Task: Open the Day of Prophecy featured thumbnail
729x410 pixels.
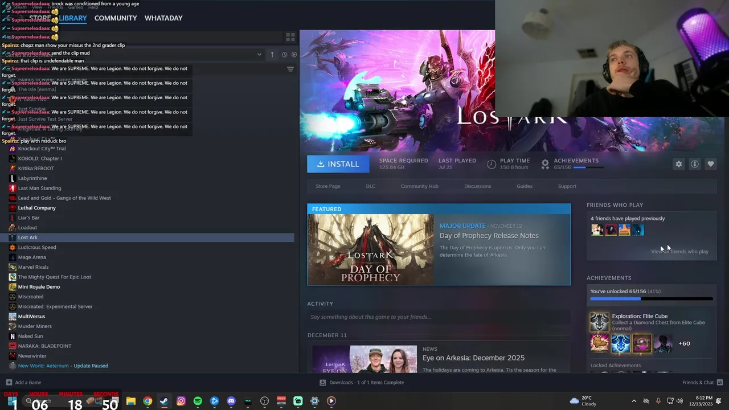Action: [371, 249]
